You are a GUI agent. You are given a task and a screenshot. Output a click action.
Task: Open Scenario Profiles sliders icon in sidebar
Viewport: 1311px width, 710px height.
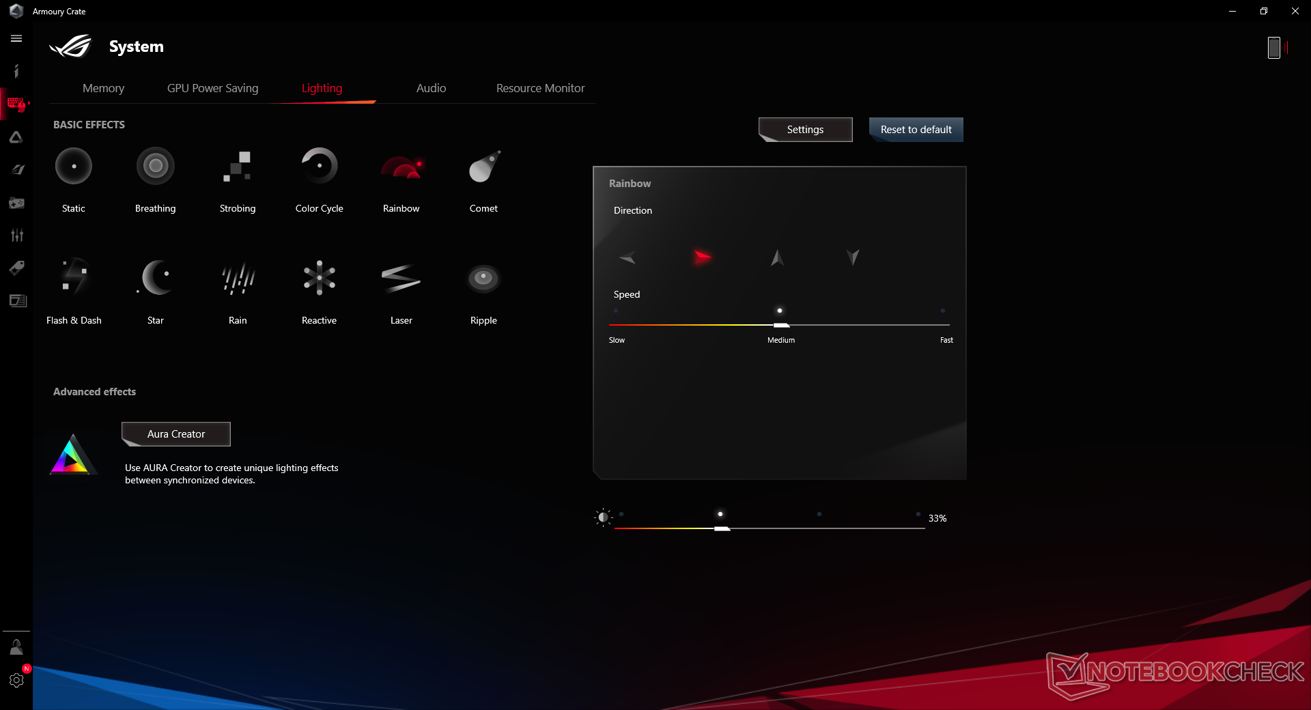(x=16, y=236)
